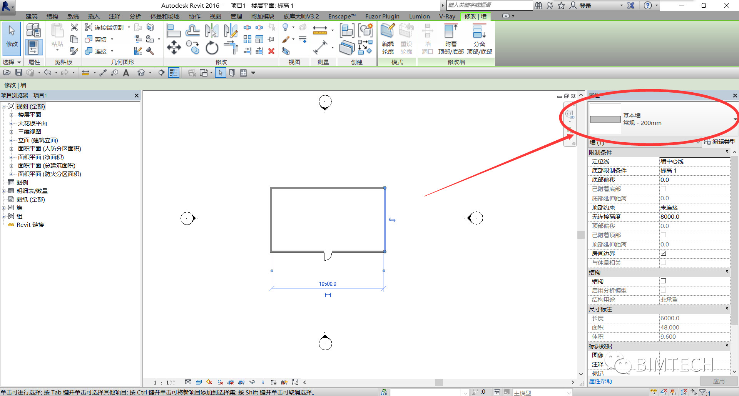
Task: Click the Create Assembly icon
Action: [x=347, y=30]
